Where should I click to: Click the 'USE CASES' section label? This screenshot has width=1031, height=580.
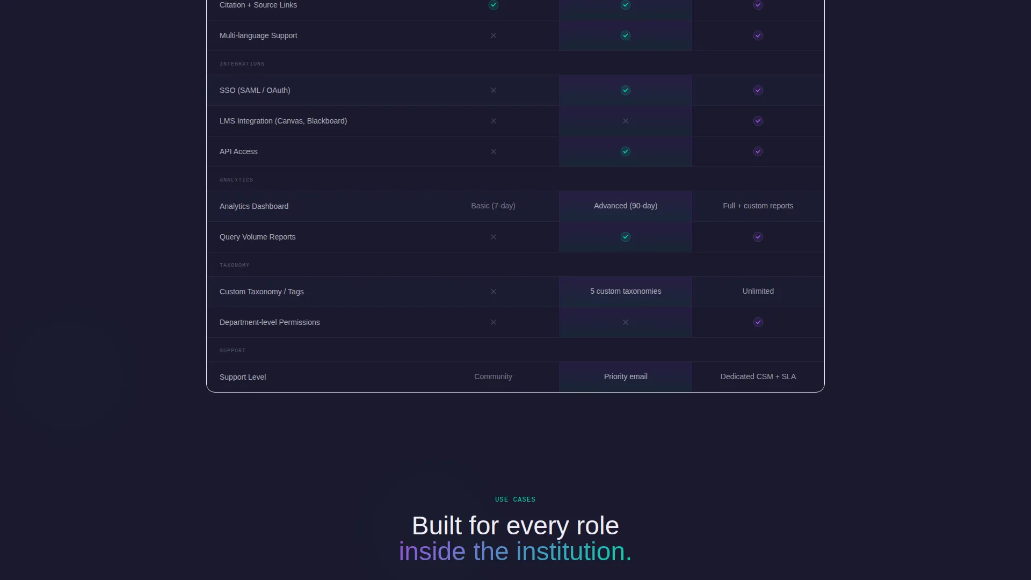coord(515,499)
